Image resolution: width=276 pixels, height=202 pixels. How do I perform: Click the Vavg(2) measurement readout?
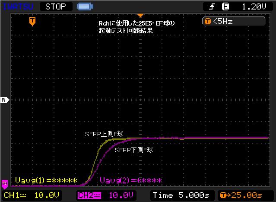coord(131,180)
